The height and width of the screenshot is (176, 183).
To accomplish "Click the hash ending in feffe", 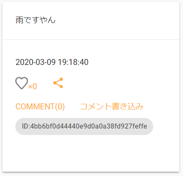I will point(89,126).
